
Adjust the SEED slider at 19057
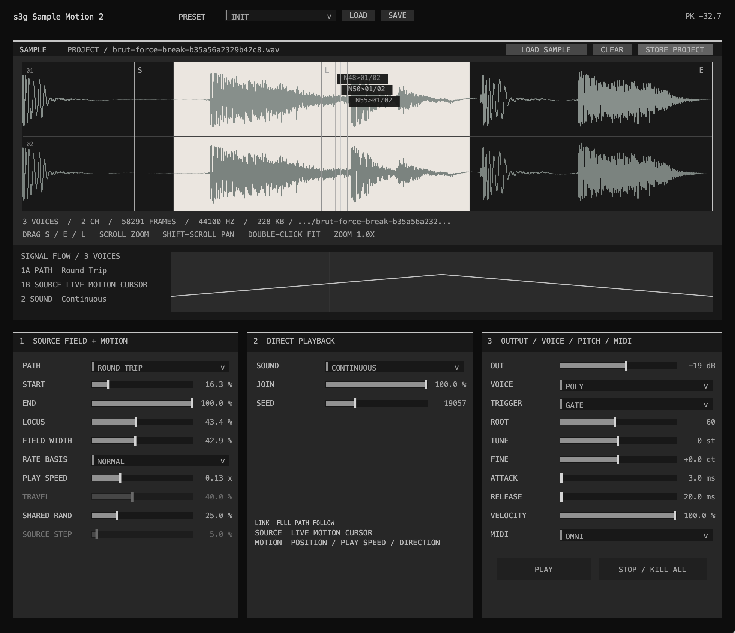tap(376, 403)
